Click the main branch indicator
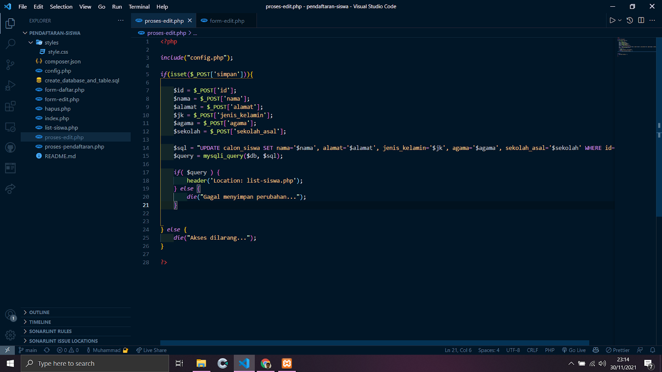Screen dimensions: 662x372 (28, 350)
